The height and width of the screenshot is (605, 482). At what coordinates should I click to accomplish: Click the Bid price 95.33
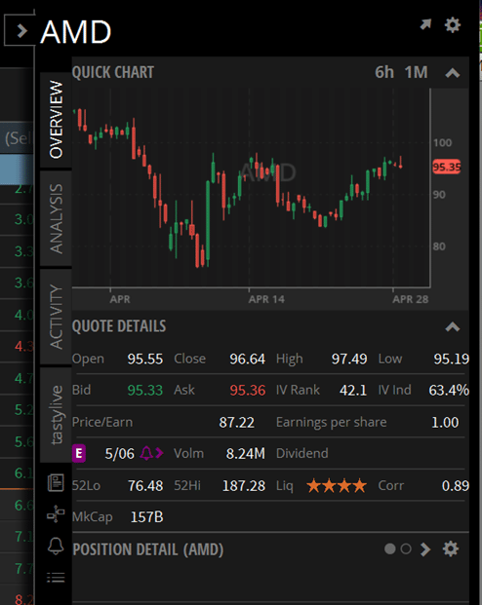[x=145, y=391]
